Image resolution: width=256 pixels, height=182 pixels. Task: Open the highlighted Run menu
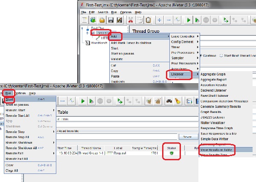point(8,93)
